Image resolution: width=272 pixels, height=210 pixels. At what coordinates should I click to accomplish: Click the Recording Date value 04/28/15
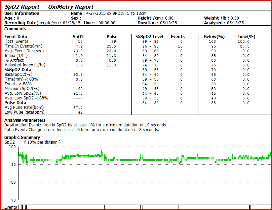point(72,23)
